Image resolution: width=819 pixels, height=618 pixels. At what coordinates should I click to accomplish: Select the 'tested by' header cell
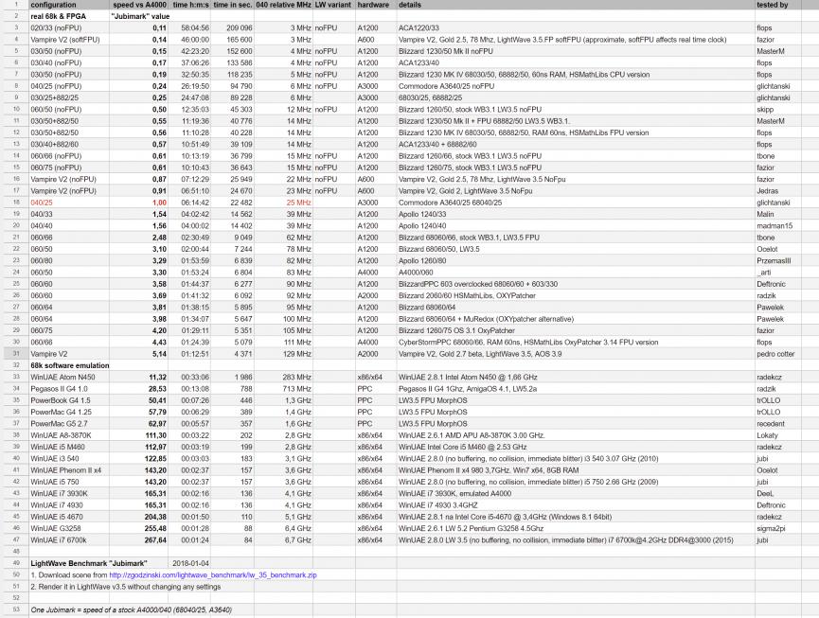click(x=774, y=6)
